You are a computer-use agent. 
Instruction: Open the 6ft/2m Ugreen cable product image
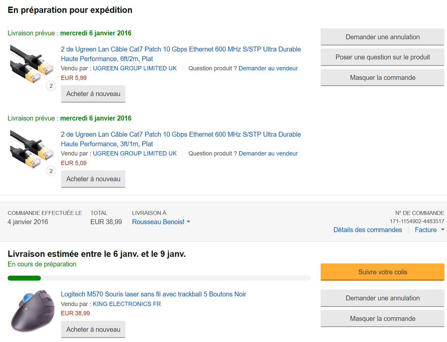coord(32,64)
